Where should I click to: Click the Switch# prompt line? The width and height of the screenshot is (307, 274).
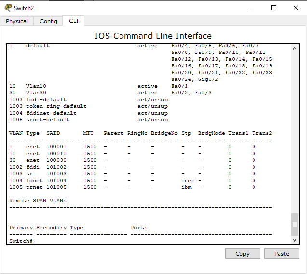coord(21,241)
